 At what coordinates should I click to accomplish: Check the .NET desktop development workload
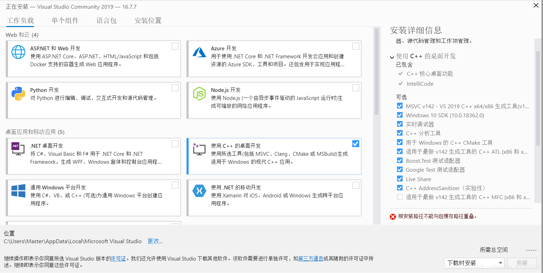point(175,144)
